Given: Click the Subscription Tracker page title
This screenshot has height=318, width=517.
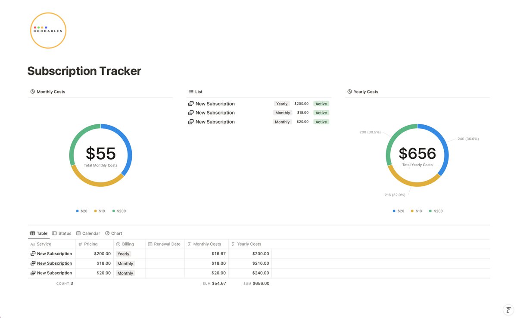Looking at the screenshot, I should point(84,71).
